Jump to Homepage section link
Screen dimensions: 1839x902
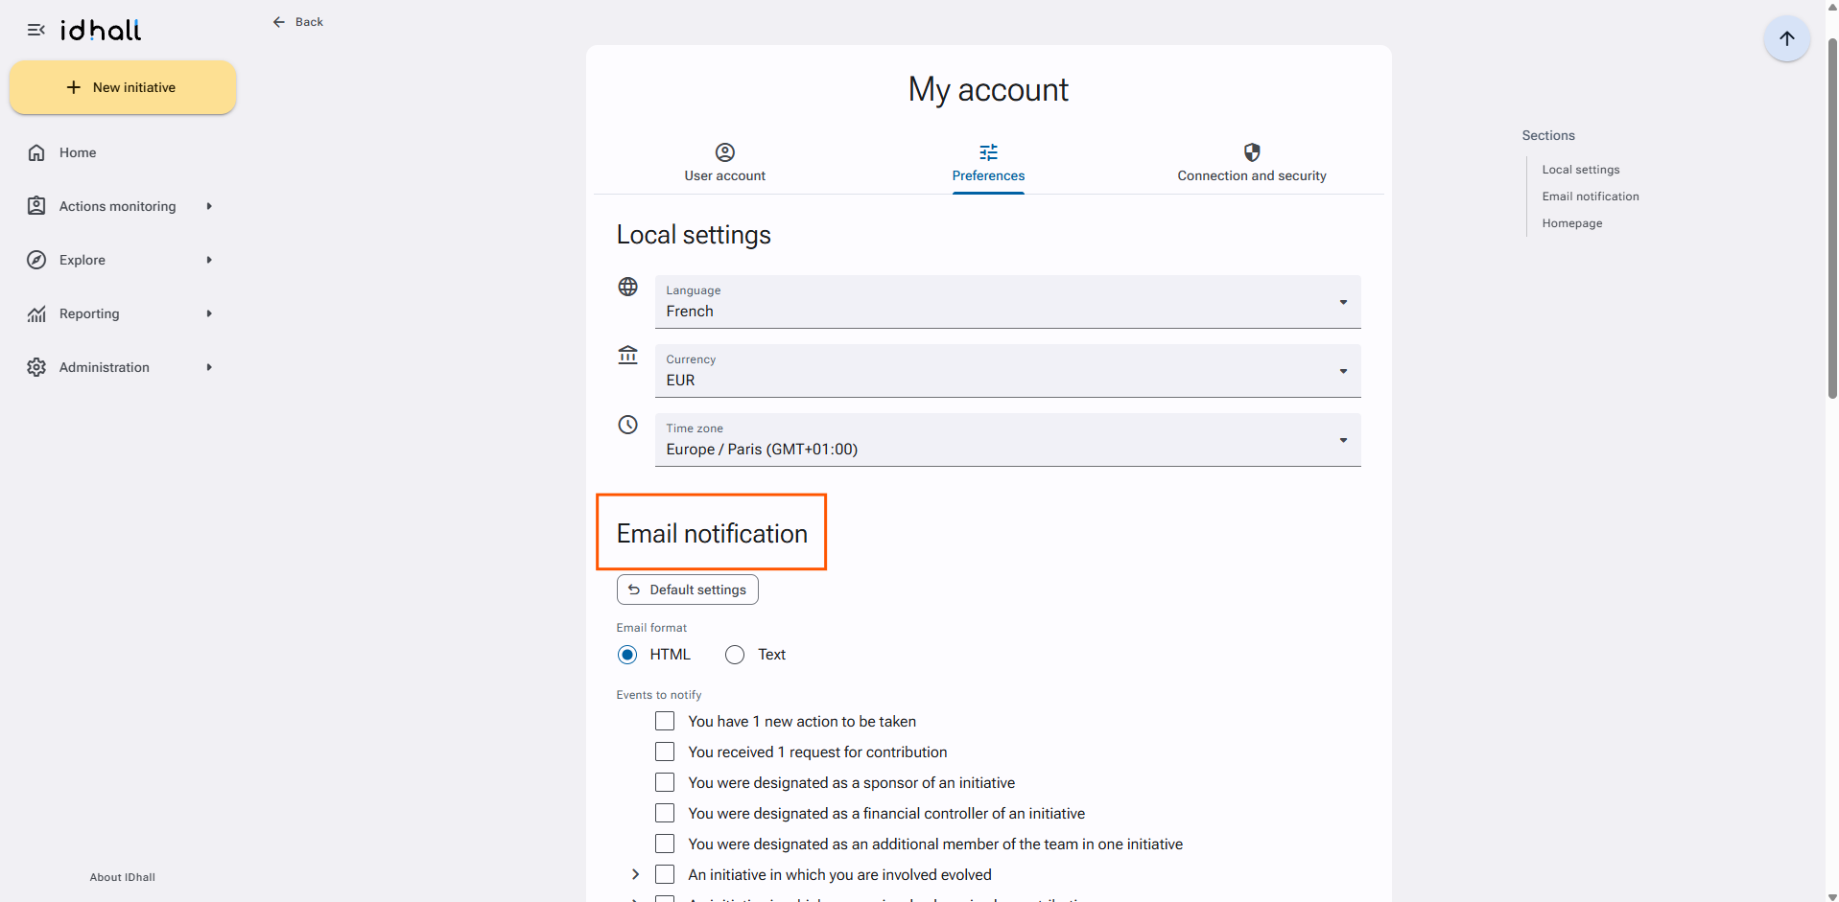(x=1572, y=223)
